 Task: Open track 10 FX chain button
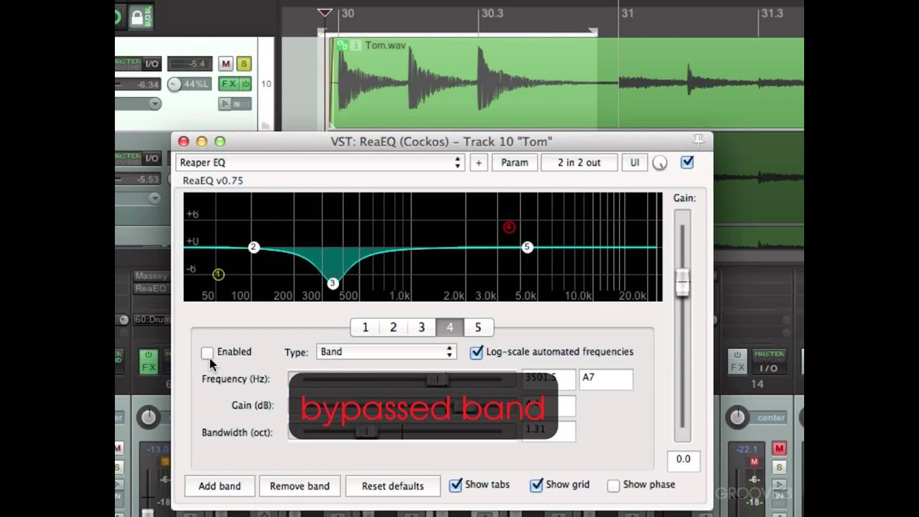pos(229,84)
